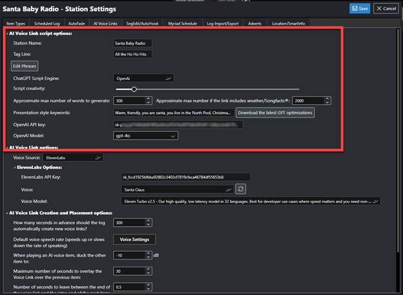Increase the max words to generate value
Viewport: 403px width, 295px height.
click(149, 99)
